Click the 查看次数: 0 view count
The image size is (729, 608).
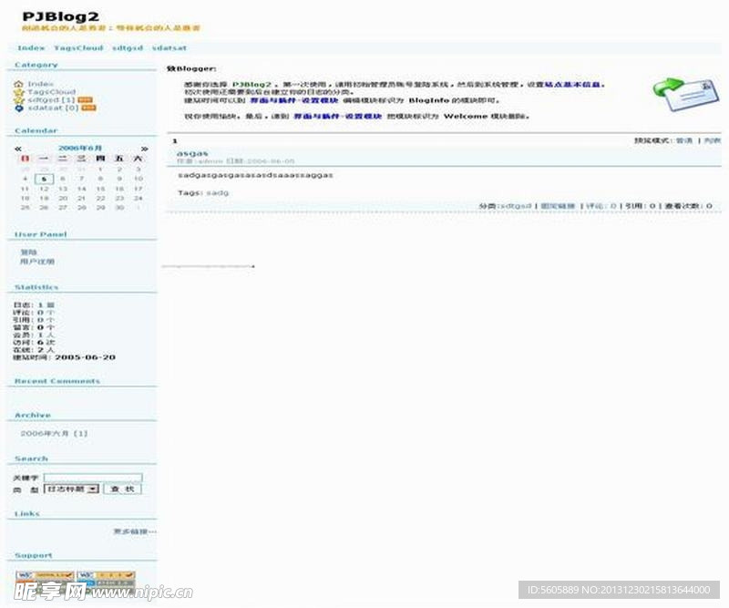689,206
